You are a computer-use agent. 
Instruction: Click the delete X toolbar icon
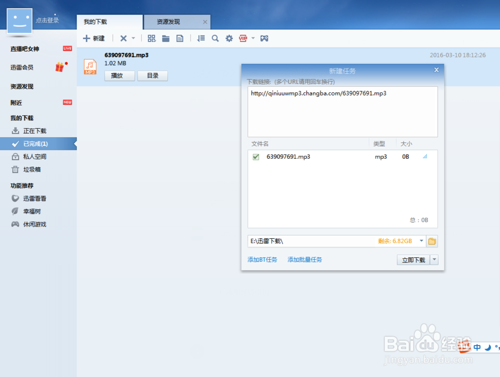pyautogui.click(x=123, y=38)
